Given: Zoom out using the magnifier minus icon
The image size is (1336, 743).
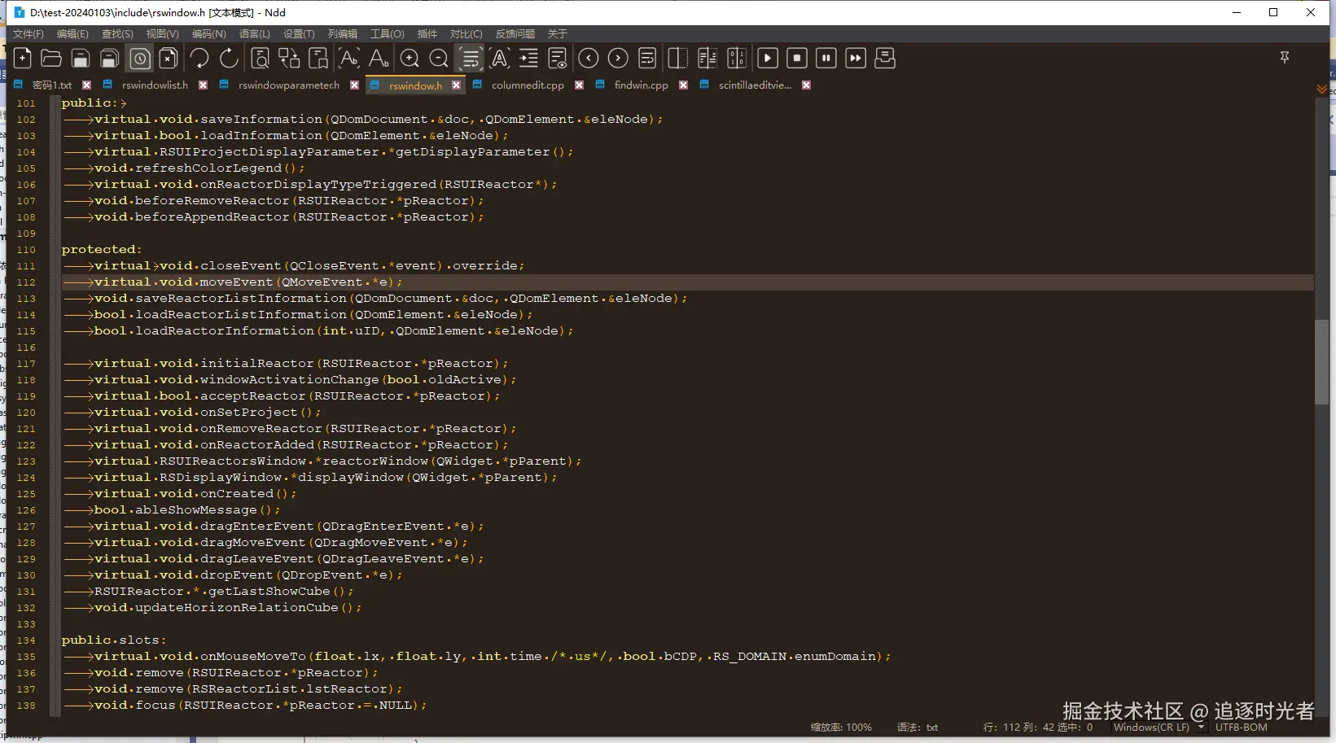Looking at the screenshot, I should click(439, 59).
